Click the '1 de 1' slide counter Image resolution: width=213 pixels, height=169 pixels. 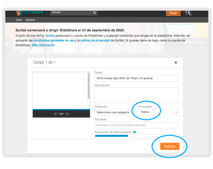61,114
